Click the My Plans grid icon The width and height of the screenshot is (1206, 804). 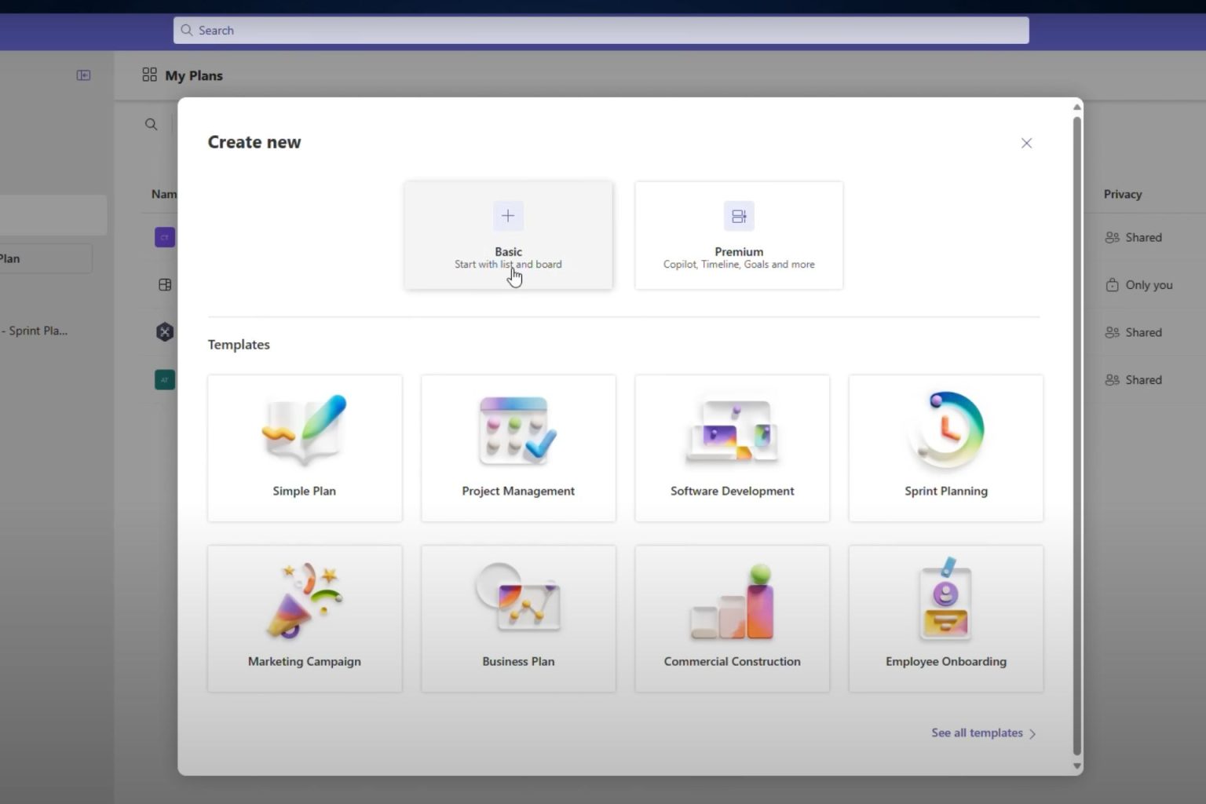tap(149, 75)
